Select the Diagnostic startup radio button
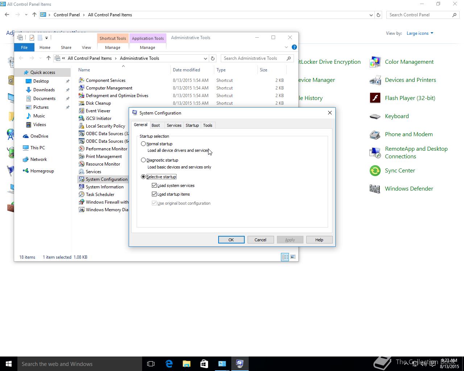The image size is (464, 371). point(143,160)
